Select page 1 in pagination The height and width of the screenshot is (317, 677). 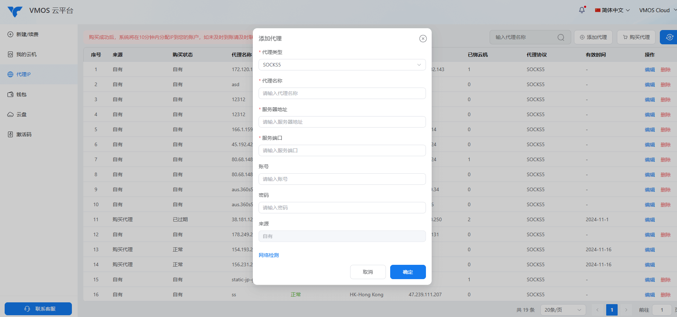(612, 310)
